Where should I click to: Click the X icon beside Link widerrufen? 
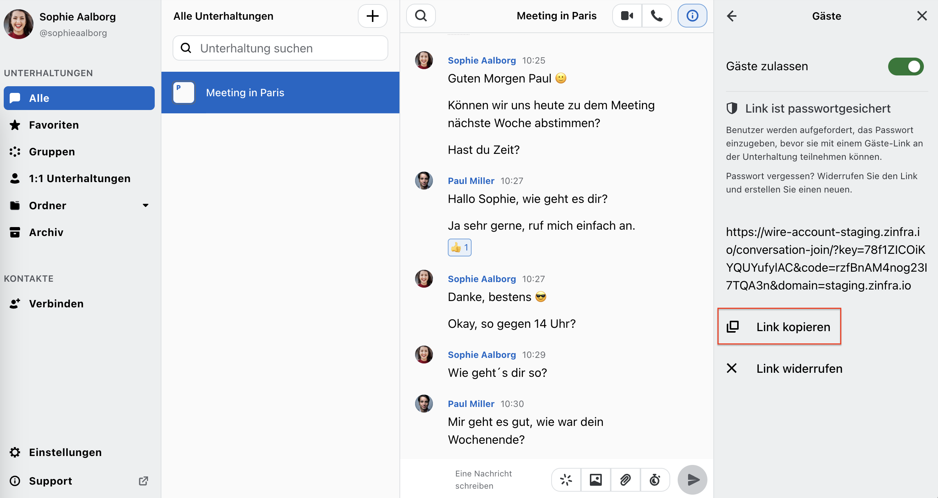click(732, 368)
